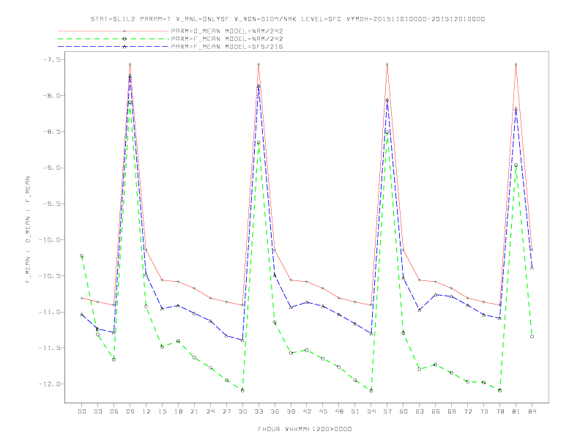Click the x-axis tick label 09
Viewport: 580px width, 448px height.
point(130,411)
